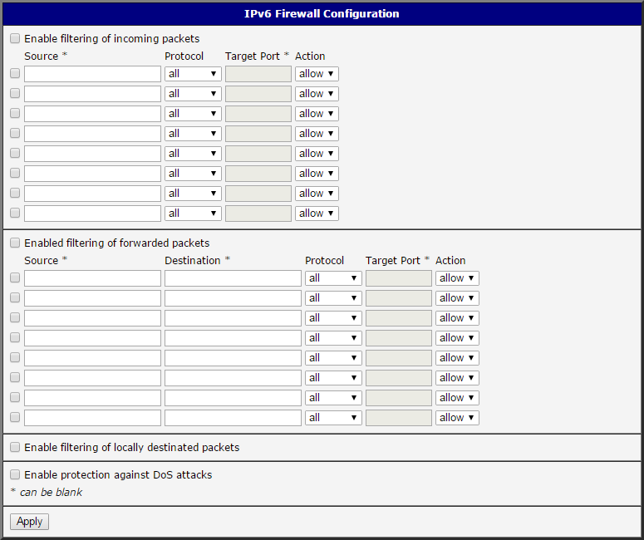Click Target Port field in first incoming rule
This screenshot has height=540, width=644.
pyautogui.click(x=258, y=74)
